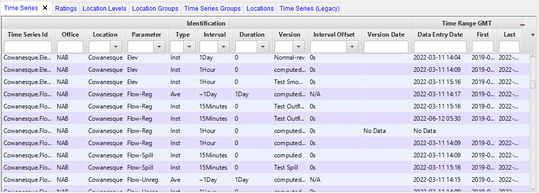539x193 pixels.
Task: Click the 2022-03-11 14:15 entry date cell
Action: (440, 180)
